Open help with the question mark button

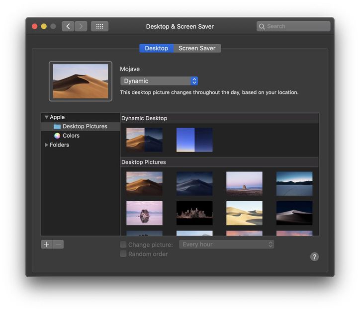(x=314, y=257)
